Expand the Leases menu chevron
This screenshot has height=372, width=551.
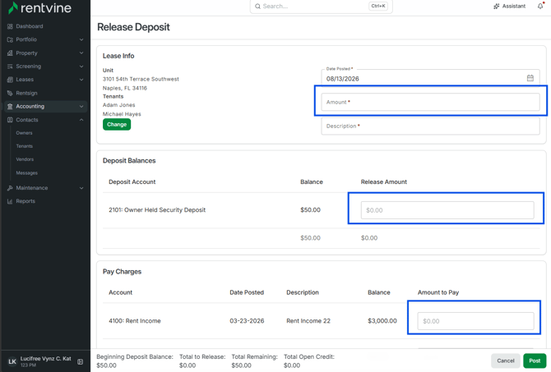81,80
